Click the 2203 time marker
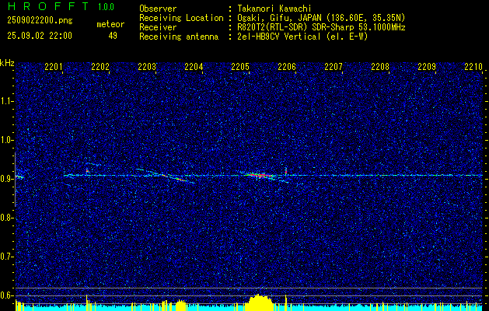Viewport: 489px width, 311px height. coord(147,67)
